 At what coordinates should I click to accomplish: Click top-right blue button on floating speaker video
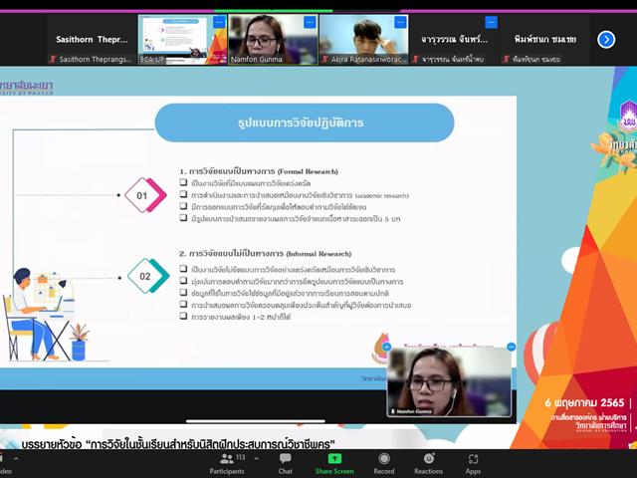pos(511,347)
